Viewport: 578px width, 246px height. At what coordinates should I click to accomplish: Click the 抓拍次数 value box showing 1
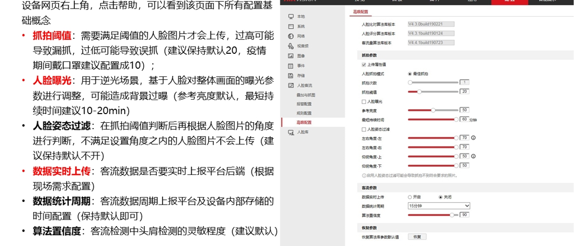464,82
